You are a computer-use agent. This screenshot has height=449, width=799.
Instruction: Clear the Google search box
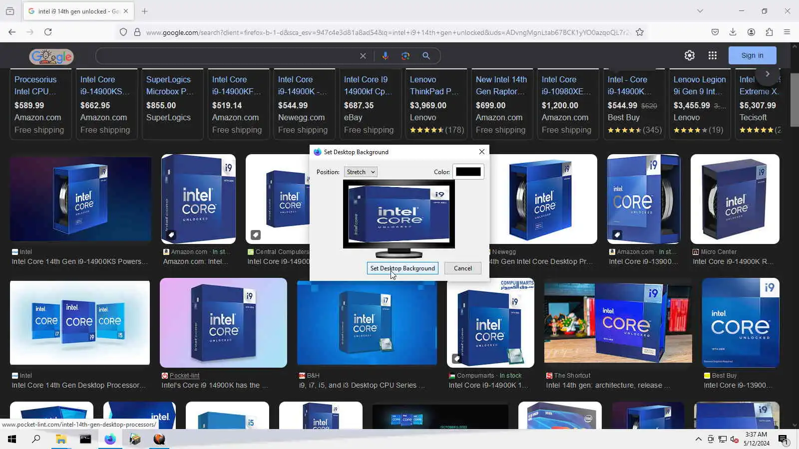[x=363, y=56]
